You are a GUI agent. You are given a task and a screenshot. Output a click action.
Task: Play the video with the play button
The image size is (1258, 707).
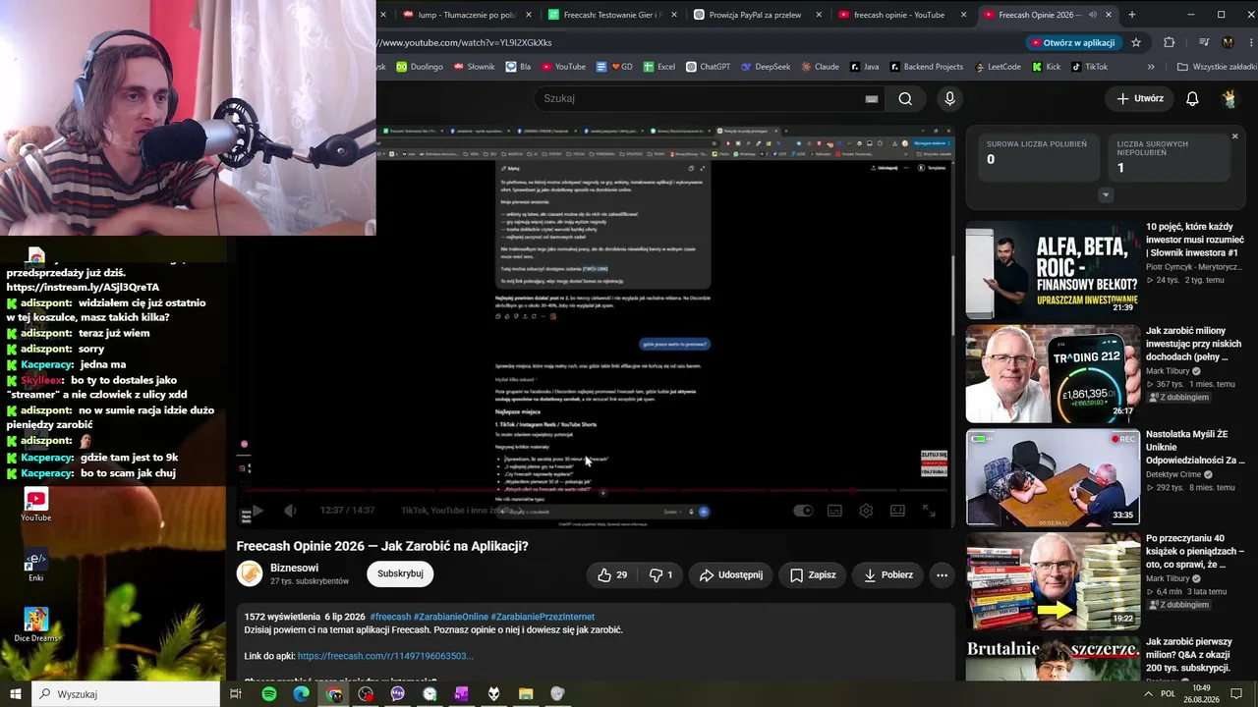tap(257, 511)
